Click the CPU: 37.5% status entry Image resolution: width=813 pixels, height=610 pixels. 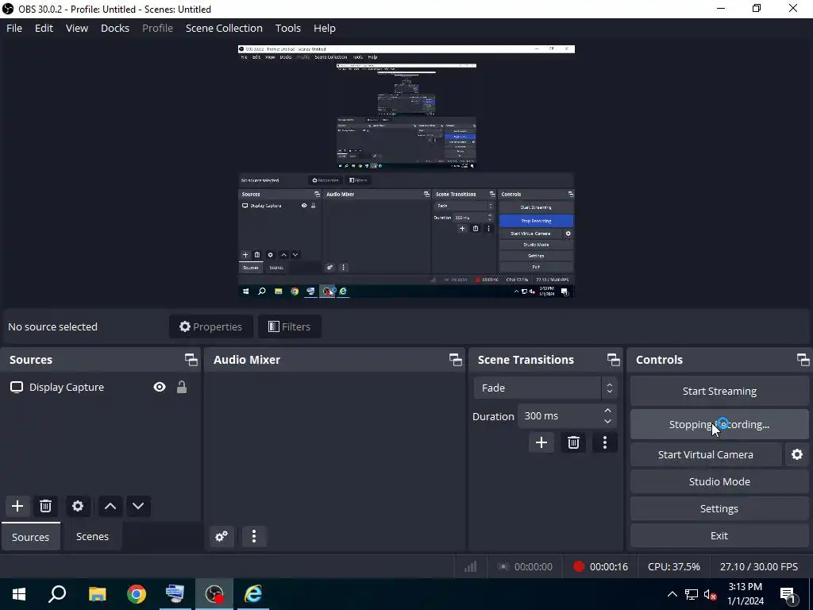point(673,566)
